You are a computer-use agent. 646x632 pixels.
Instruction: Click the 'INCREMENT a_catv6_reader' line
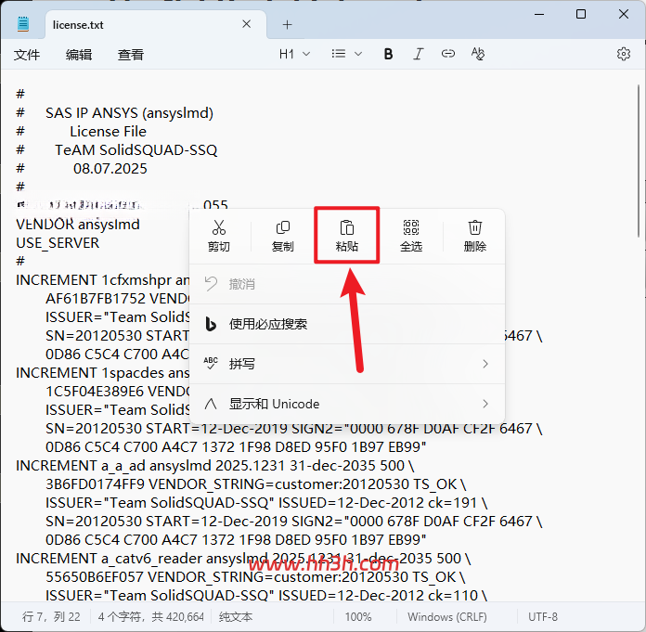243,559
